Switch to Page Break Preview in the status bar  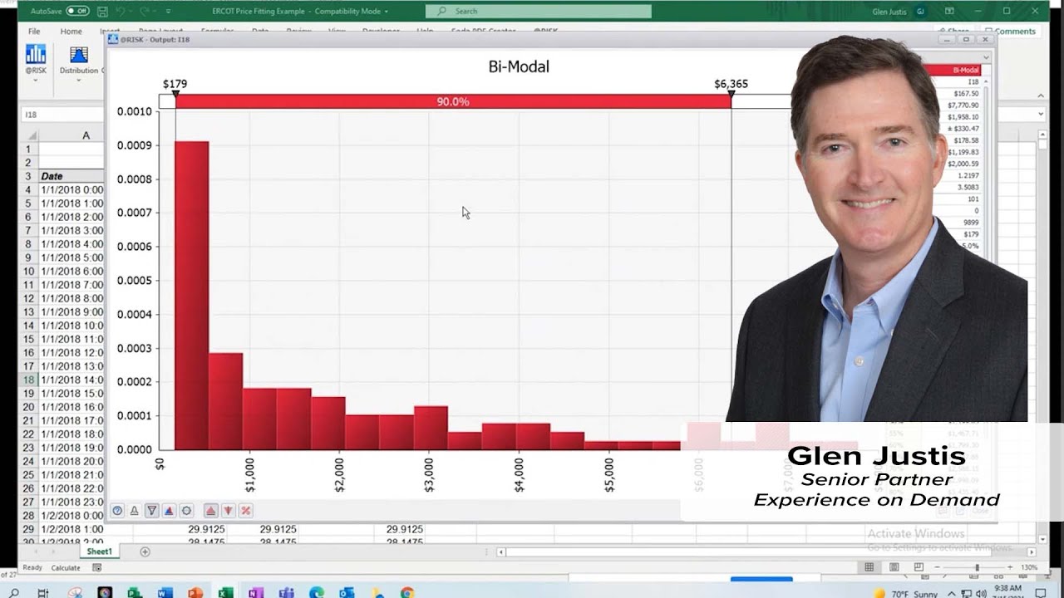(x=919, y=567)
